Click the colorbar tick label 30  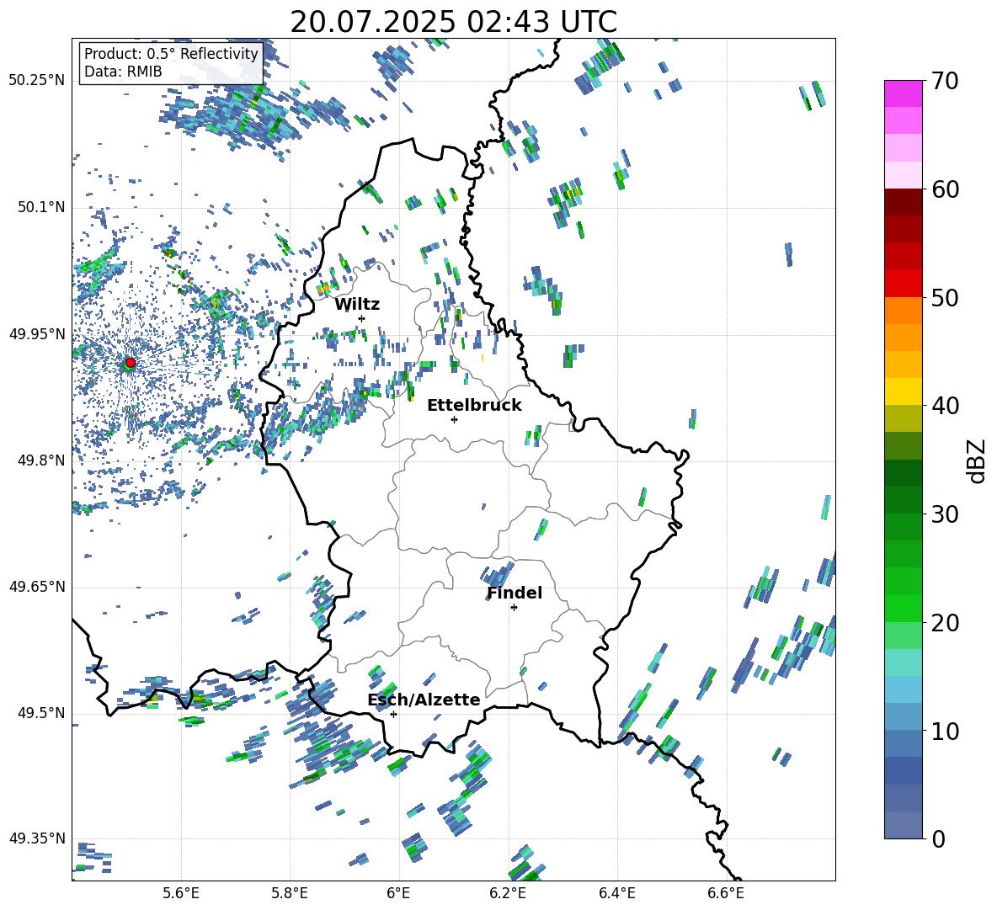click(944, 514)
